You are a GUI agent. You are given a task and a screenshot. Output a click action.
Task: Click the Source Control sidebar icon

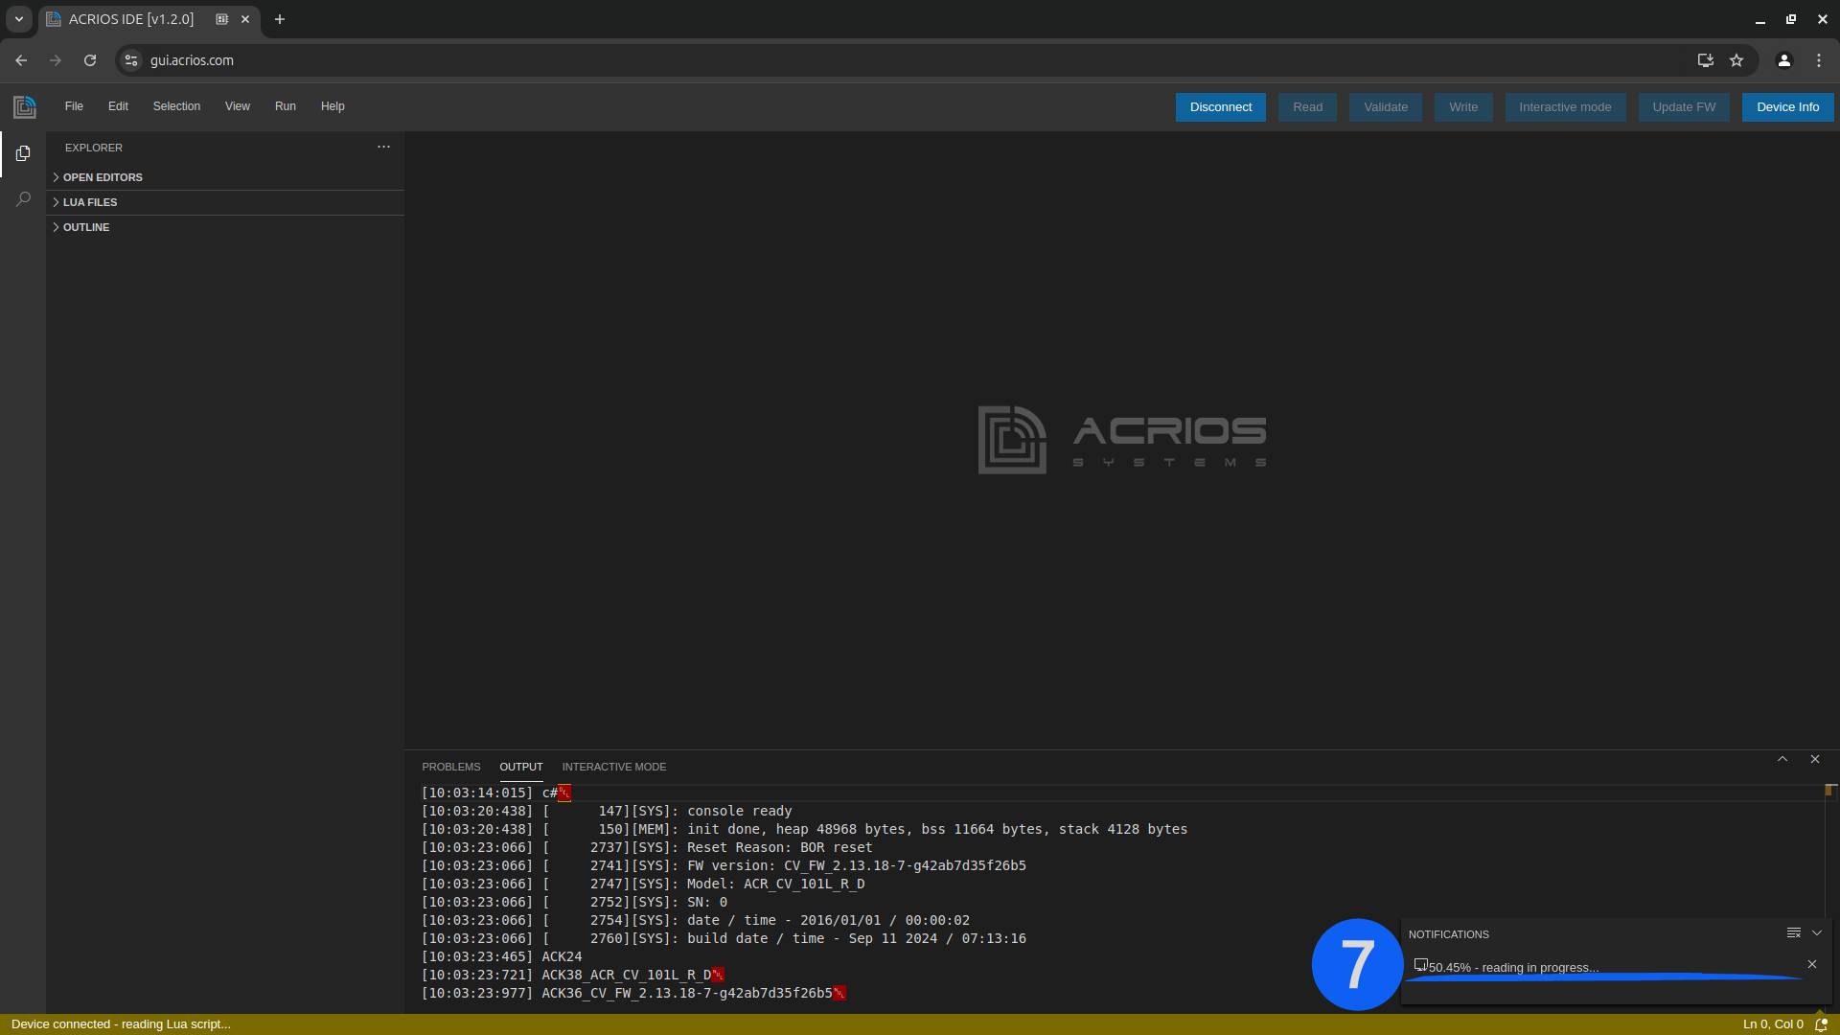coord(23,151)
